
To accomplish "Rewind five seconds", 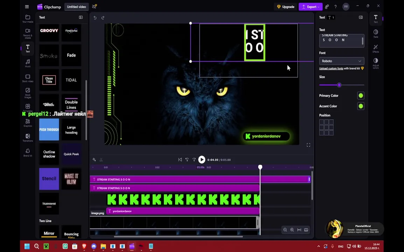I will pyautogui.click(x=187, y=160).
